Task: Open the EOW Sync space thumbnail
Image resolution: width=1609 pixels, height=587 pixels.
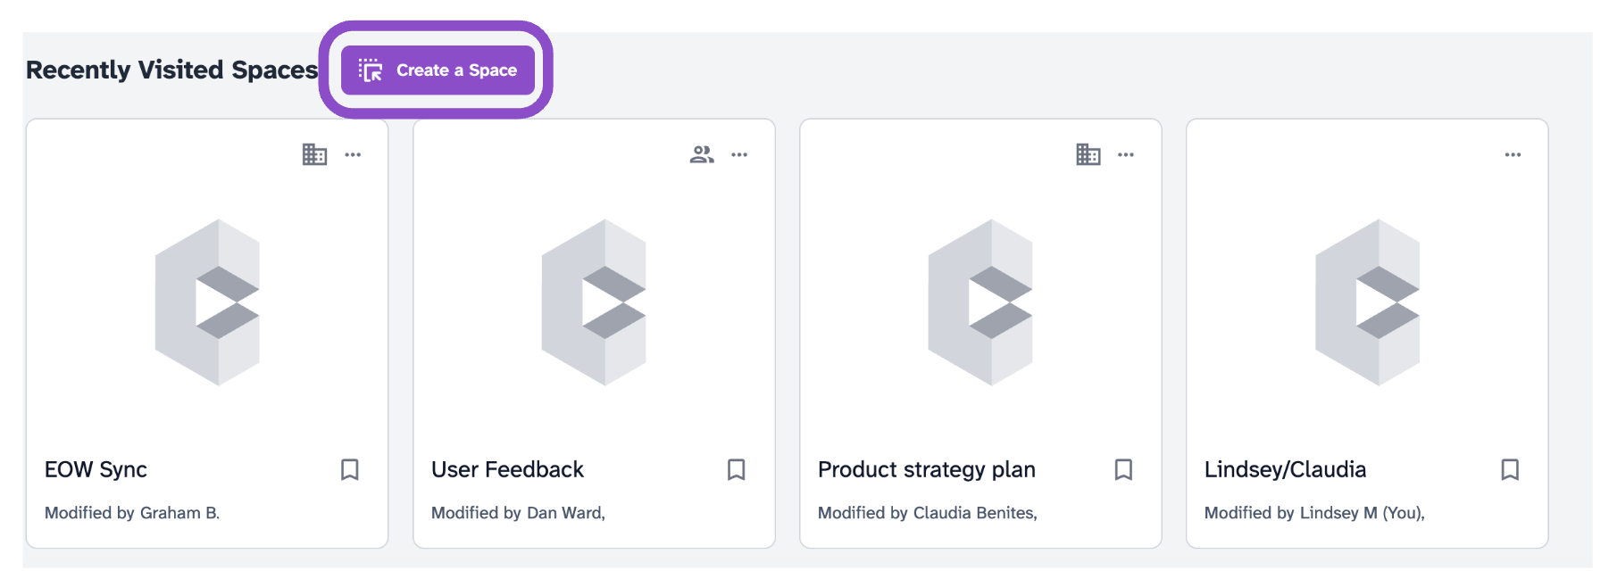Action: pos(207,302)
